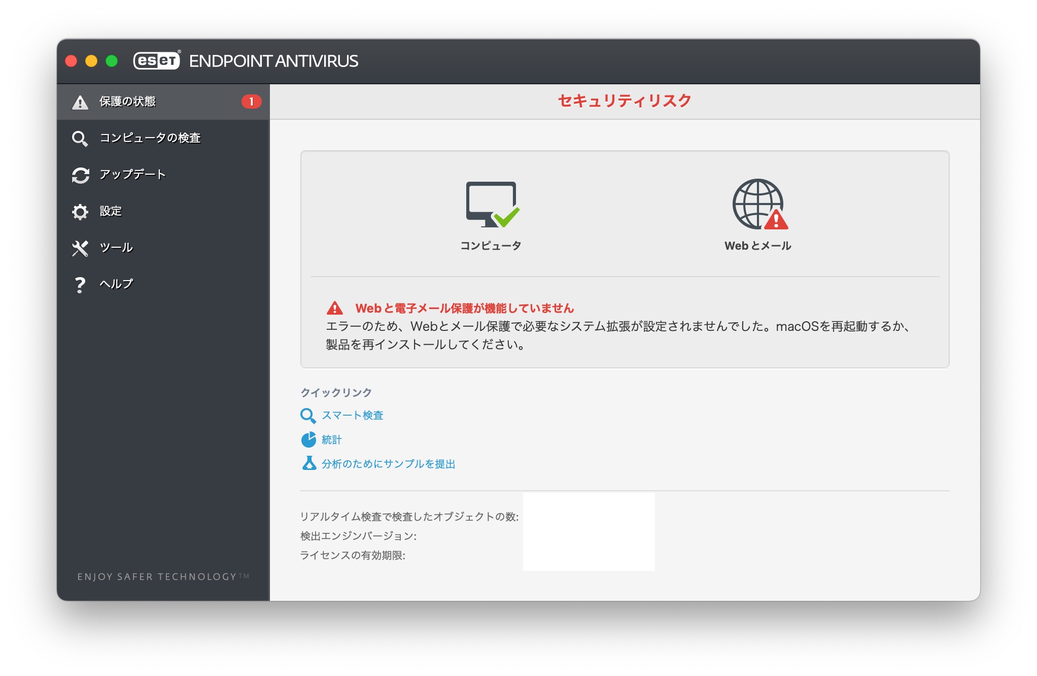Click the スマート検査 quick link
This screenshot has width=1037, height=676.
pyautogui.click(x=353, y=416)
